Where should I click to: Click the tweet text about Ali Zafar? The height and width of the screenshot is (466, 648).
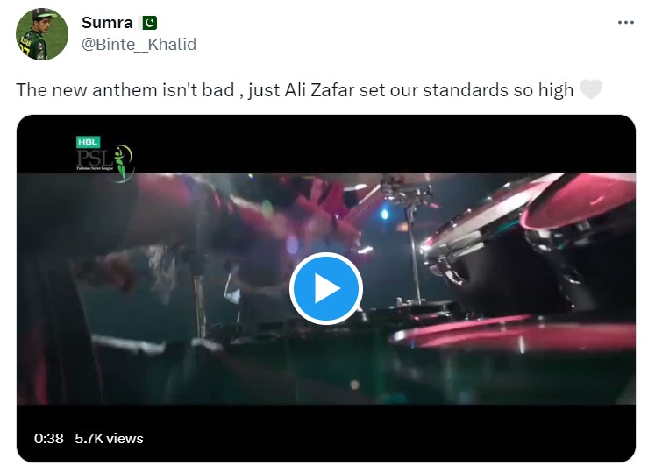295,90
